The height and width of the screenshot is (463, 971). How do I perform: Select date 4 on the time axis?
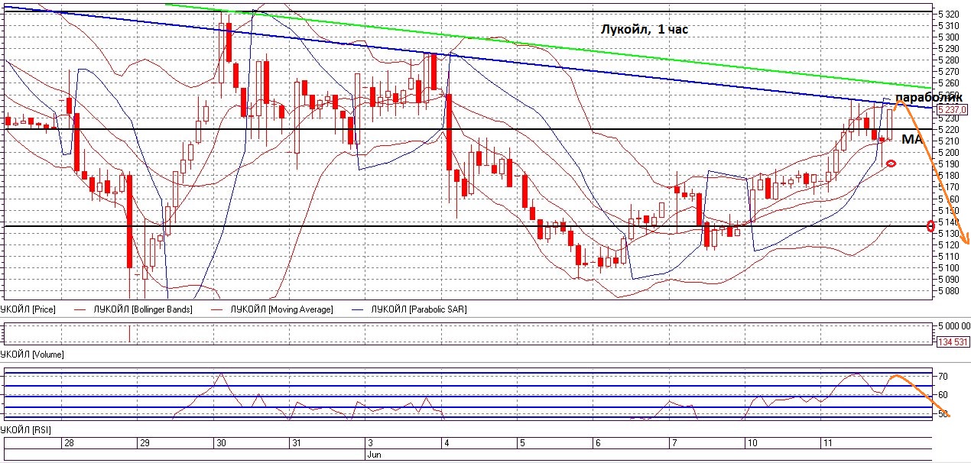coord(447,443)
